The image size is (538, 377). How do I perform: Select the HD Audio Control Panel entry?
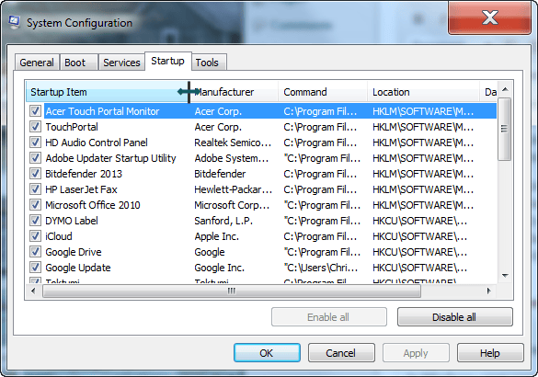click(x=97, y=143)
